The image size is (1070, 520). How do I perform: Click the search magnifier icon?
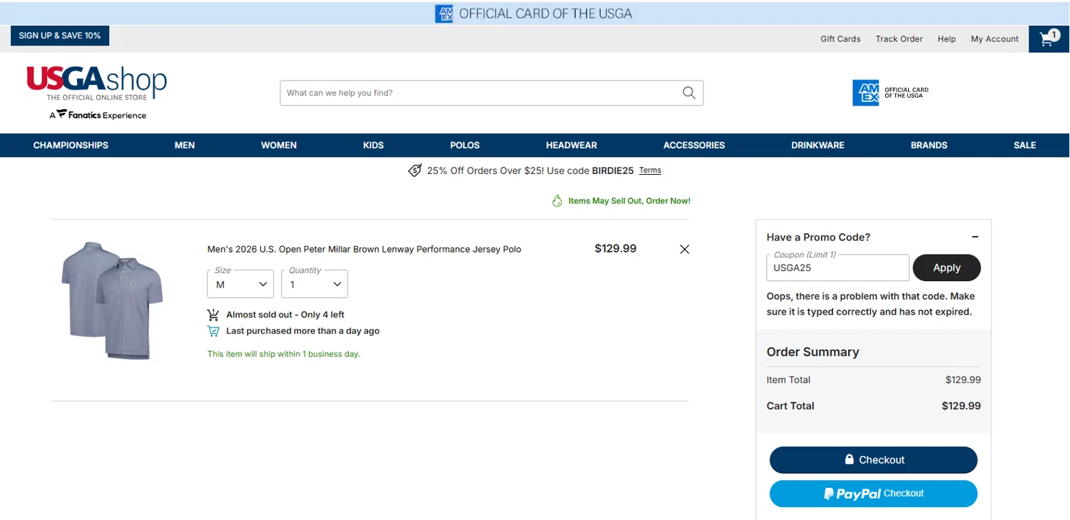[688, 93]
